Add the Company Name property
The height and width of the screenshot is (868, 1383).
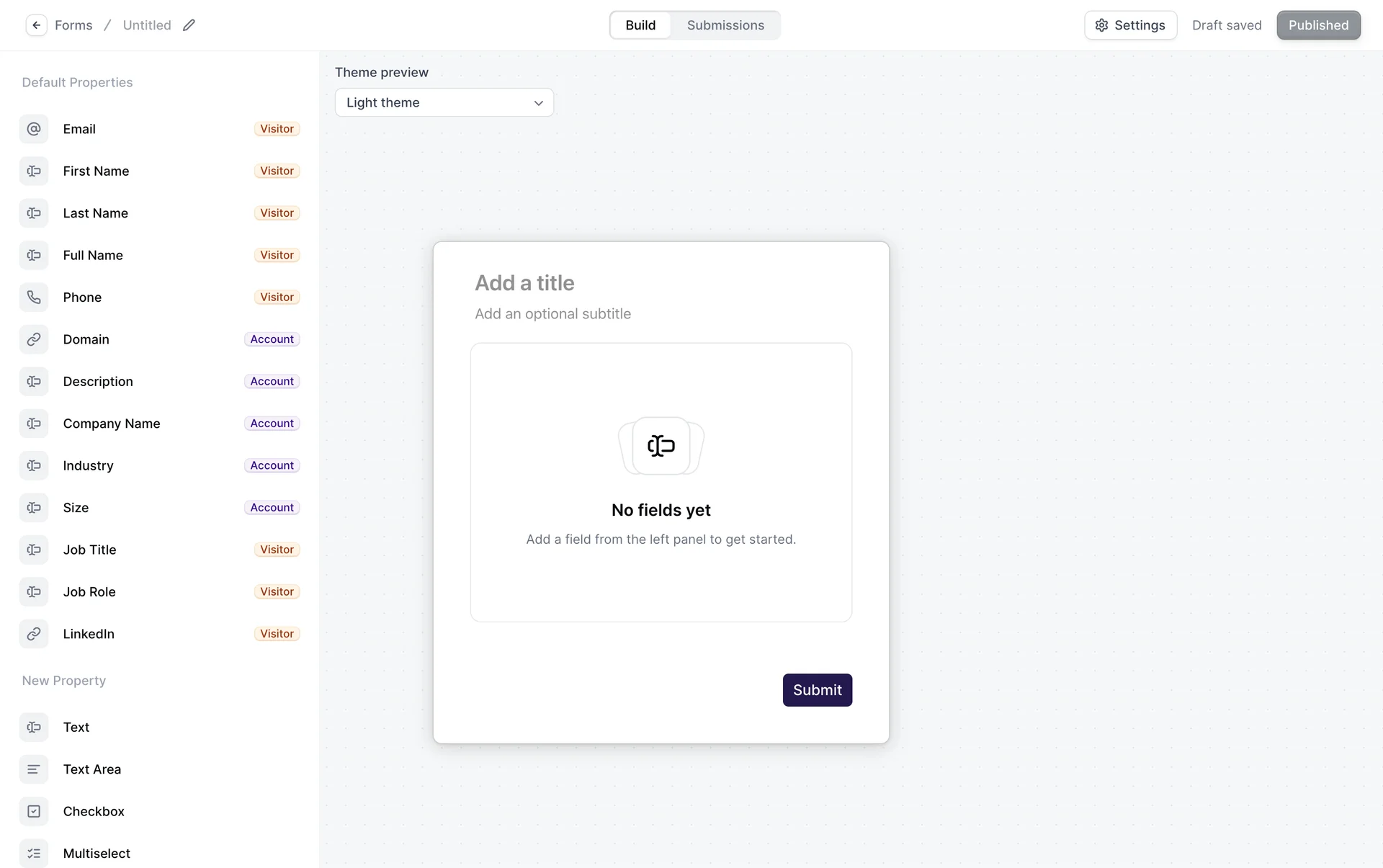tap(112, 424)
